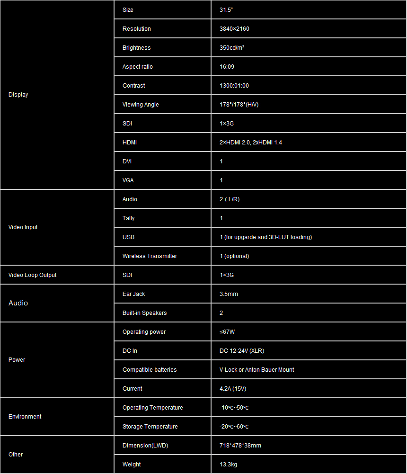Select the Tally label cell
Image resolution: width=407 pixels, height=474 pixels.
pyautogui.click(x=129, y=218)
